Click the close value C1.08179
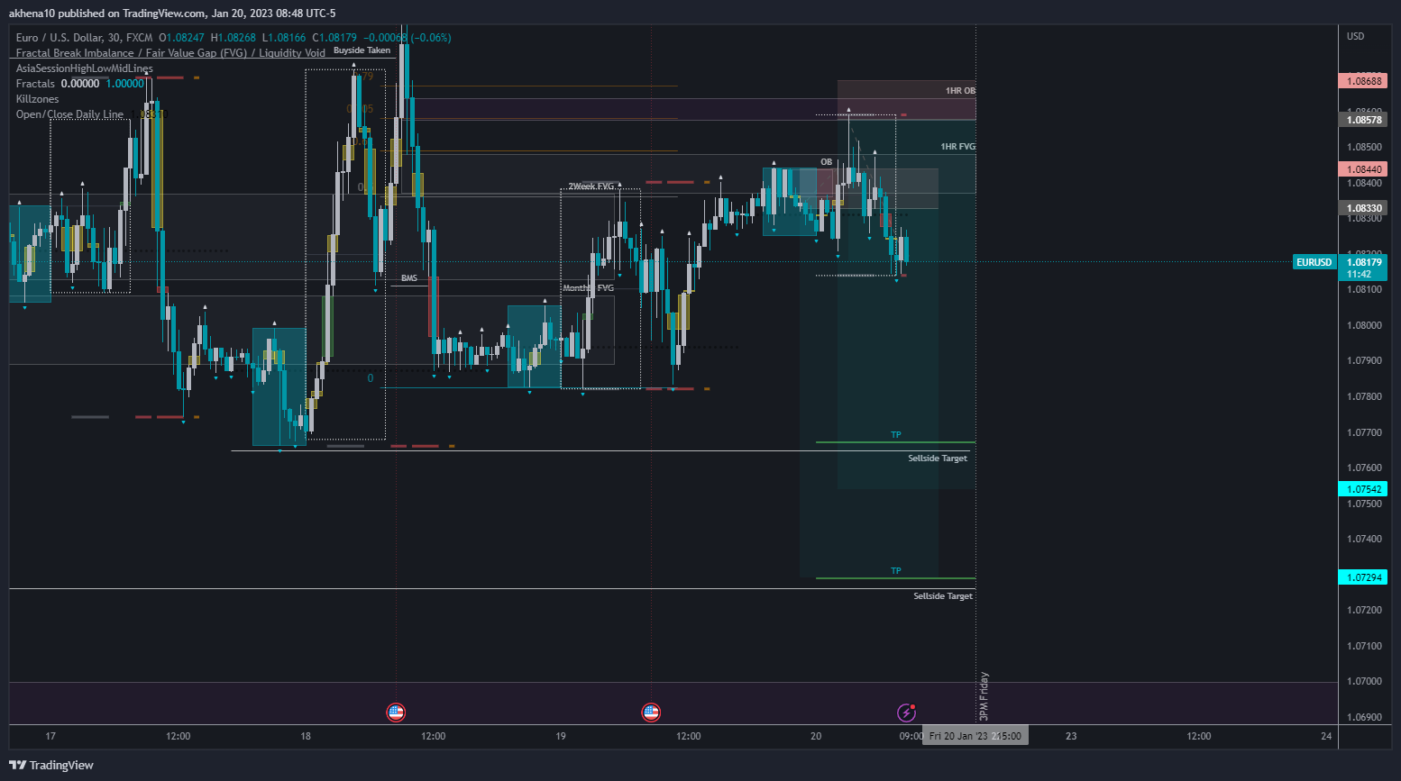 point(334,38)
